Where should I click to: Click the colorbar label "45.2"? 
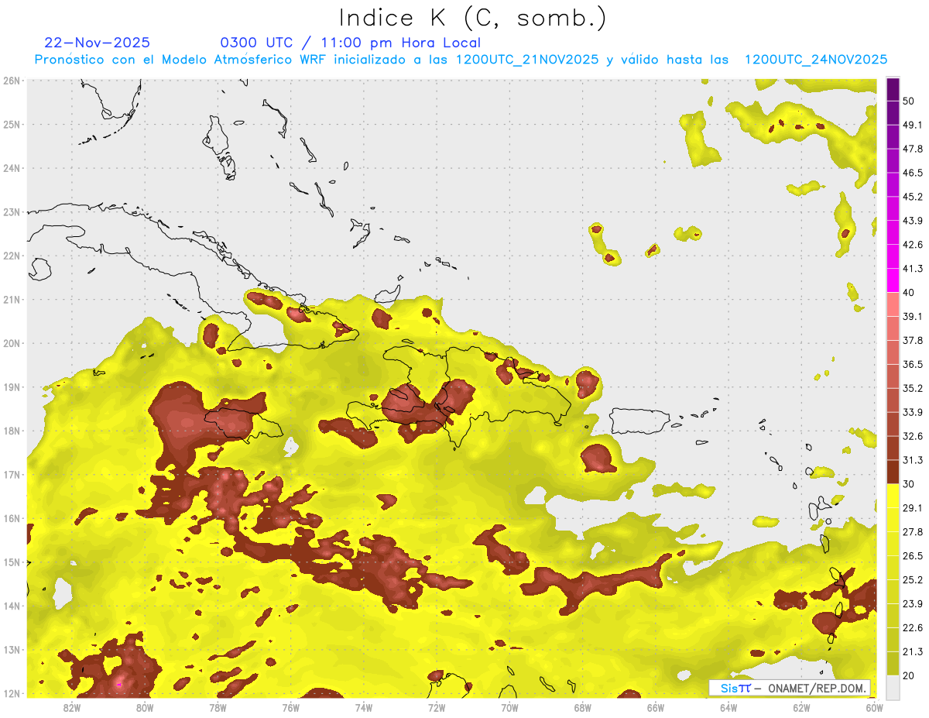click(x=912, y=197)
